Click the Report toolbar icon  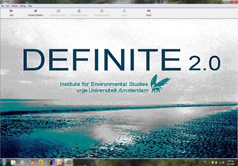(124, 11)
